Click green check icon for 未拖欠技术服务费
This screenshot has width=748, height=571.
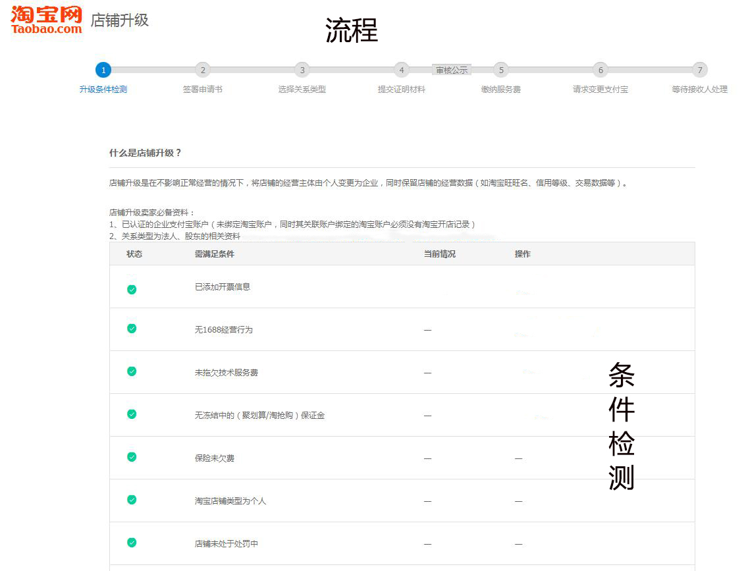click(x=132, y=371)
